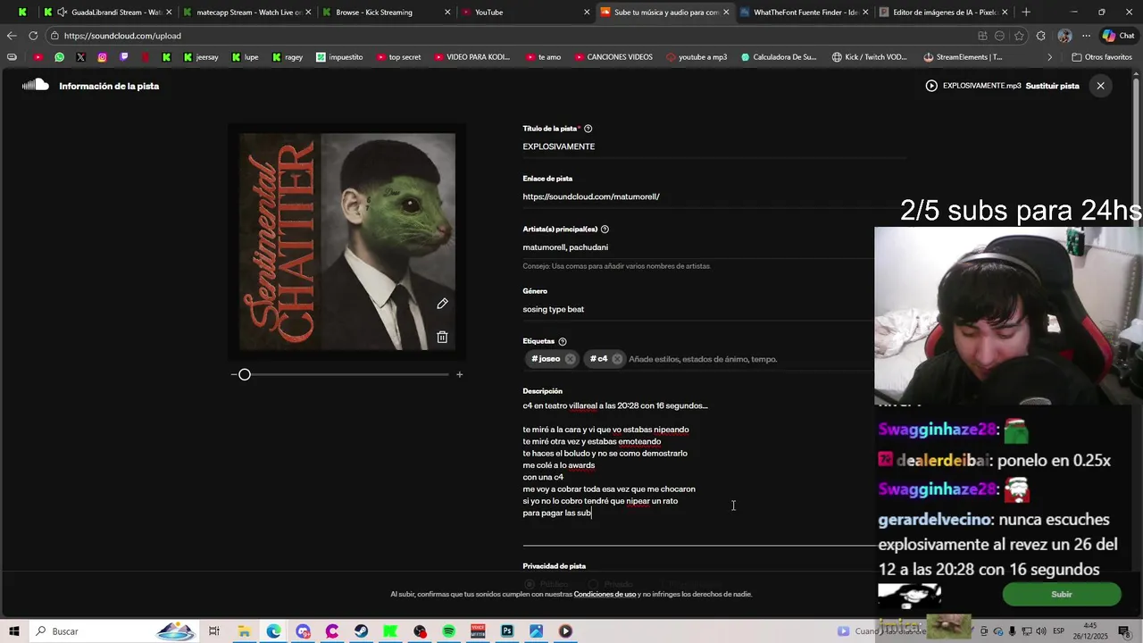Open ESP language indicator in tray
The image size is (1143, 643).
pyautogui.click(x=1058, y=631)
